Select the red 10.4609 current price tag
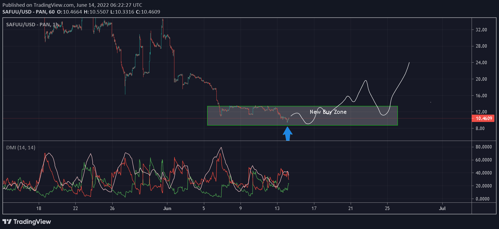The image size is (499, 229). [484, 118]
